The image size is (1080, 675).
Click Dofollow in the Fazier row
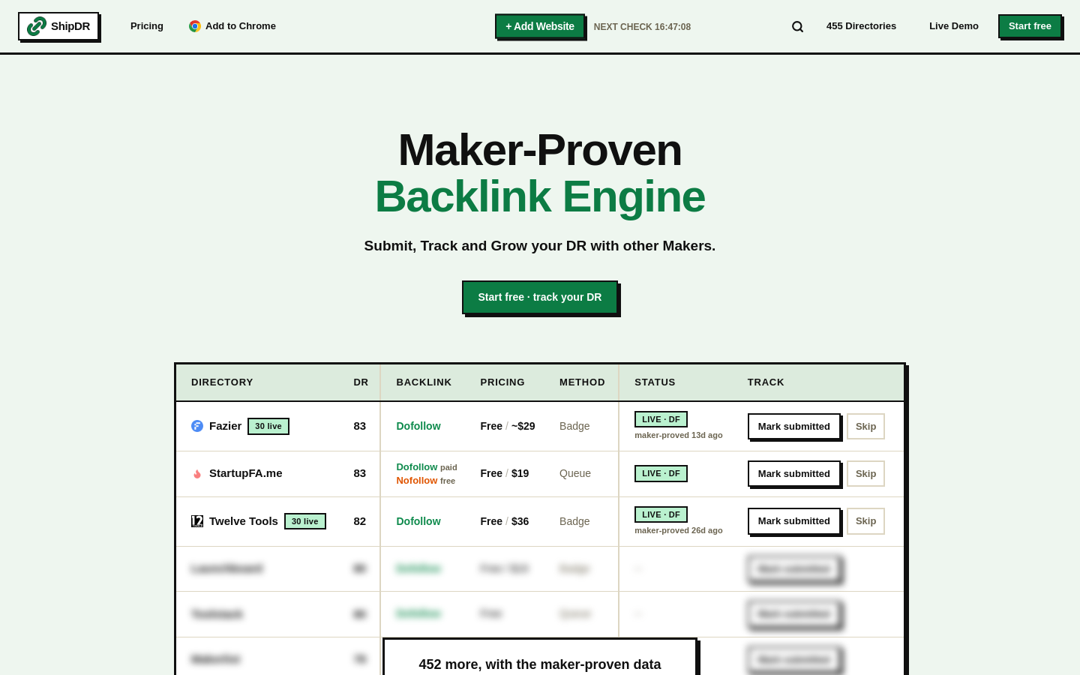418,426
